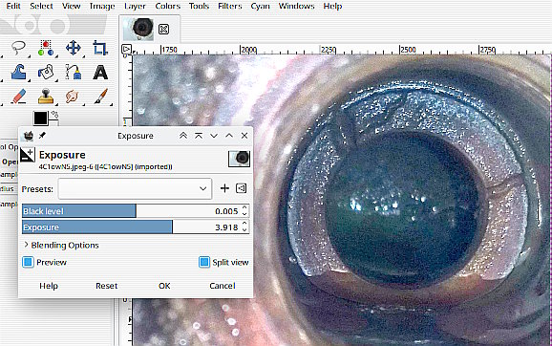Select the Eraser tool
This screenshot has height=346, width=552.
(x=18, y=96)
